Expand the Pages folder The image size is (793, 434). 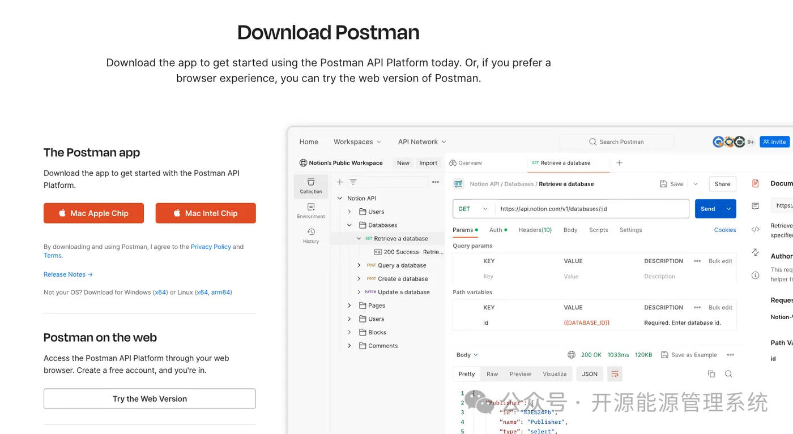349,306
